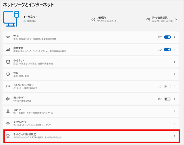This screenshot has height=145, width=184.
Task: Click the mobile hotspot antenna icon
Action: pos(8,87)
